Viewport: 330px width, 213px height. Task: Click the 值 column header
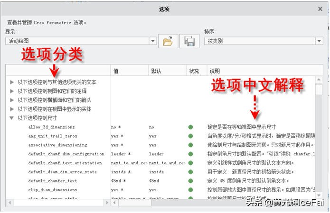(129, 71)
